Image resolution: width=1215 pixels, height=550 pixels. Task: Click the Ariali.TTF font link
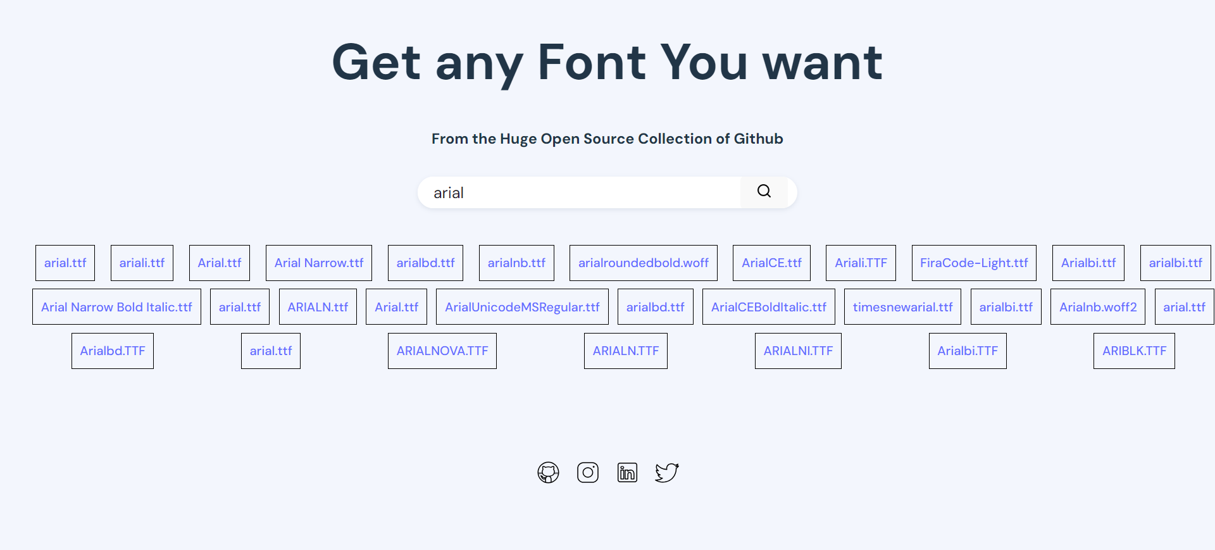(x=861, y=263)
